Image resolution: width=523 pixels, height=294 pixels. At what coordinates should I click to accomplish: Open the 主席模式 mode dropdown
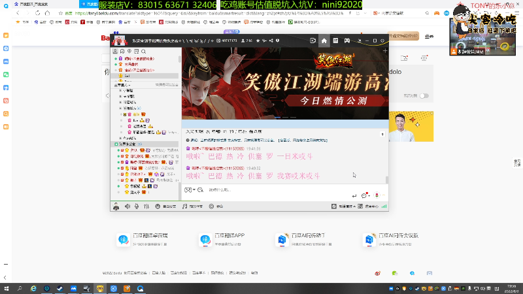coord(122,85)
